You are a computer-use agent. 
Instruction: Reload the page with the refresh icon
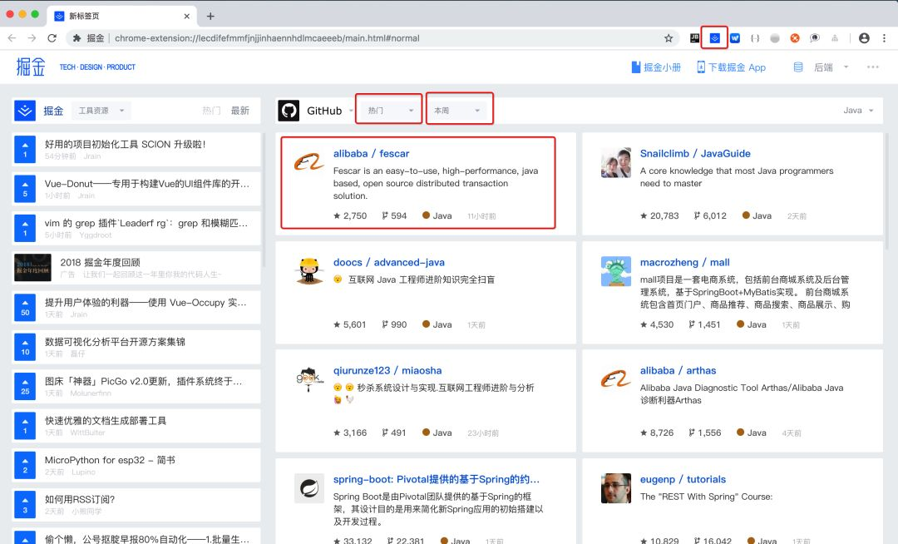coord(52,38)
